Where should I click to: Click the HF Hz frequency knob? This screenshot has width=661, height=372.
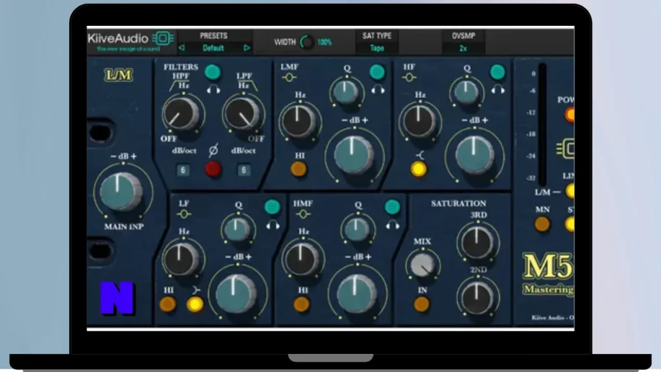click(x=418, y=122)
